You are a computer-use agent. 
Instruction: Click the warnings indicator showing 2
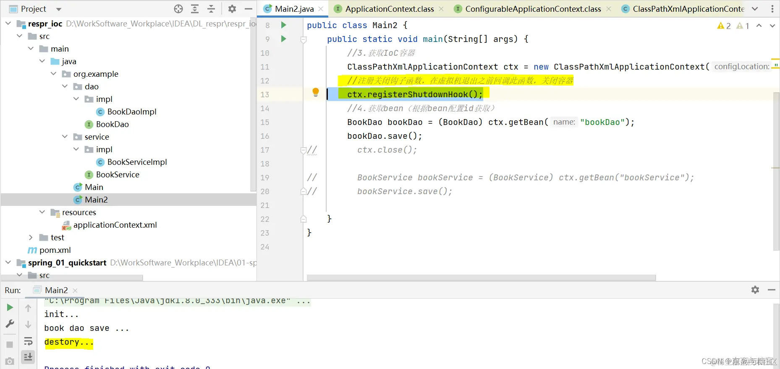pyautogui.click(x=724, y=26)
